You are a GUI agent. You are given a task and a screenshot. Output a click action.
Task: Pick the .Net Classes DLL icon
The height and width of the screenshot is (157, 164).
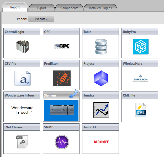coord(22,142)
